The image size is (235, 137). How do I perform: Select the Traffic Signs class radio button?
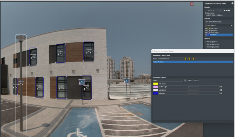pyautogui.click(x=206, y=33)
